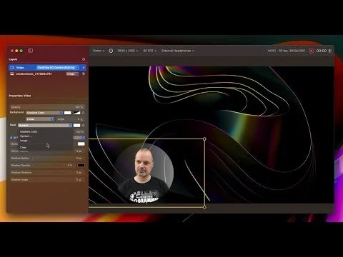Open the Linear gradient type dropdown
Screen dimensions: 343x257
(40, 119)
